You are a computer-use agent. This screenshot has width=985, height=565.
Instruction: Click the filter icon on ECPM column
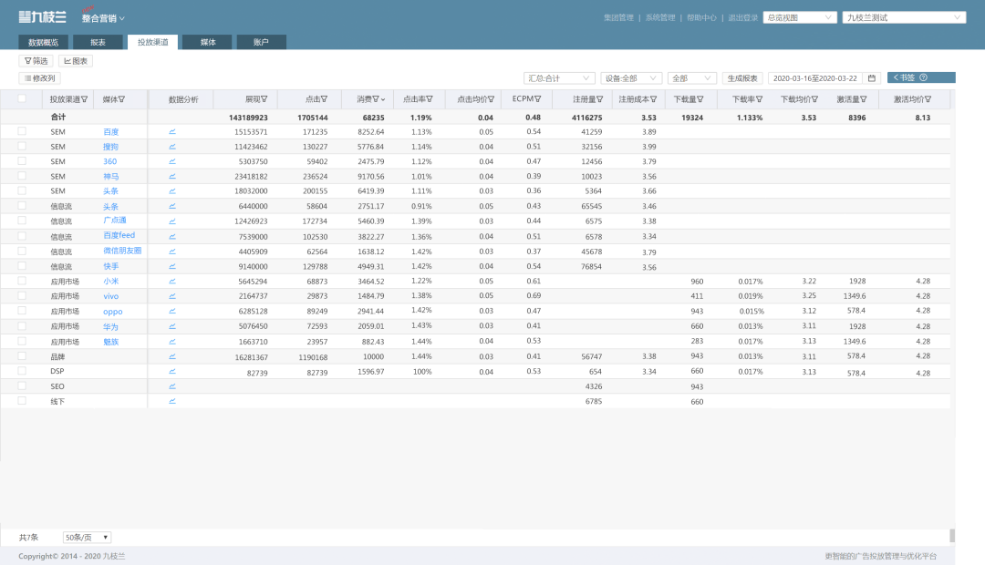[x=538, y=99]
